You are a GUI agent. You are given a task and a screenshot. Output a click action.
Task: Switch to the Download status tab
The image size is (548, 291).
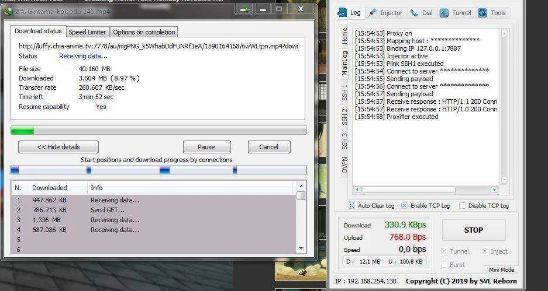point(38,31)
